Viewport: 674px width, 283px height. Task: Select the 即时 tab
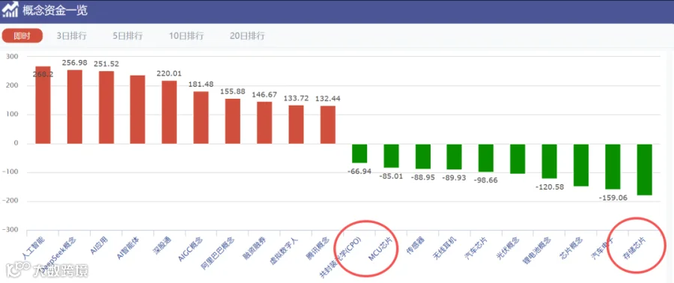tap(22, 36)
